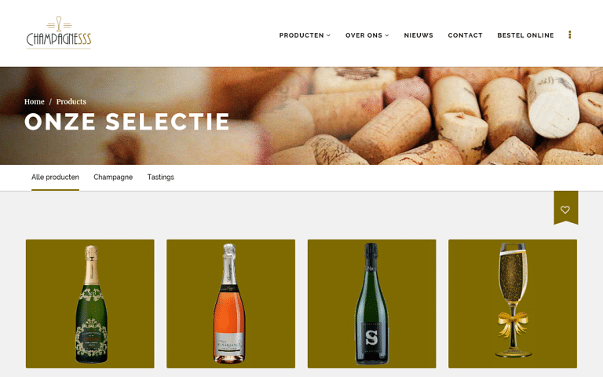Click Bestel Online in navigation
603x377 pixels.
525,35
